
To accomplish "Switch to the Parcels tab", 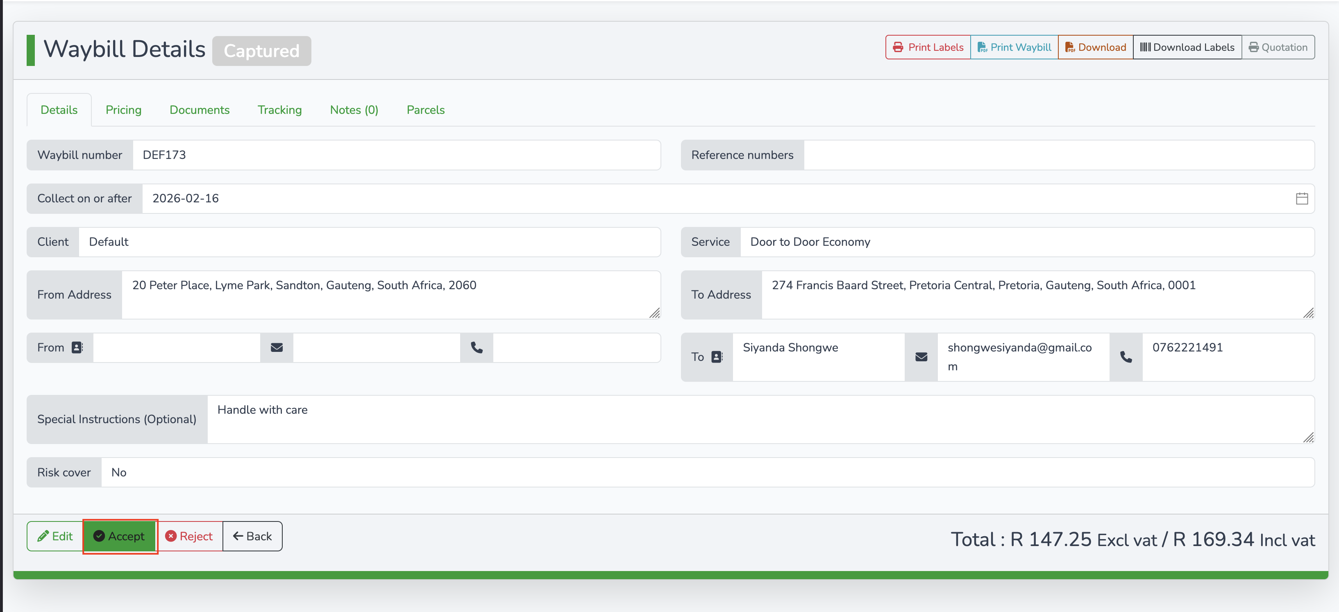I will (x=425, y=110).
